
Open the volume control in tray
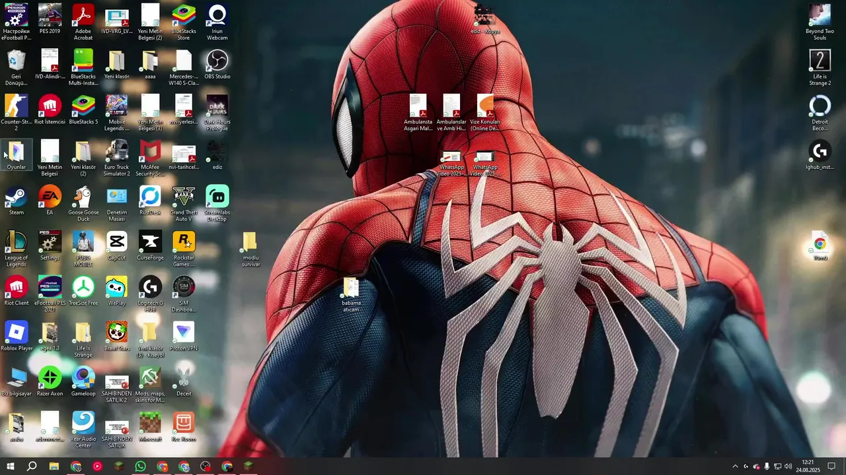[788, 466]
